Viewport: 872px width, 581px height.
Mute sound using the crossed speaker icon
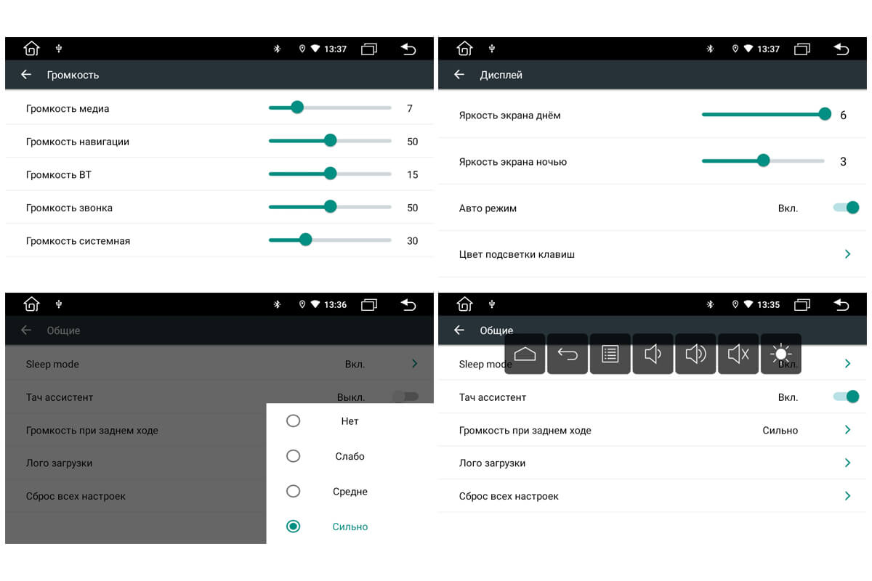[738, 354]
